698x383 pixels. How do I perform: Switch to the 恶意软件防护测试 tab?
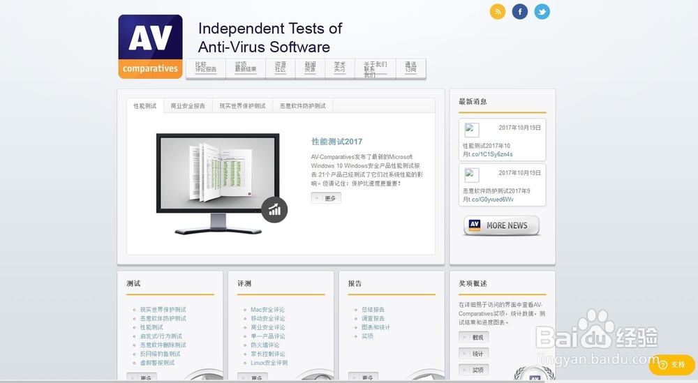coord(303,106)
